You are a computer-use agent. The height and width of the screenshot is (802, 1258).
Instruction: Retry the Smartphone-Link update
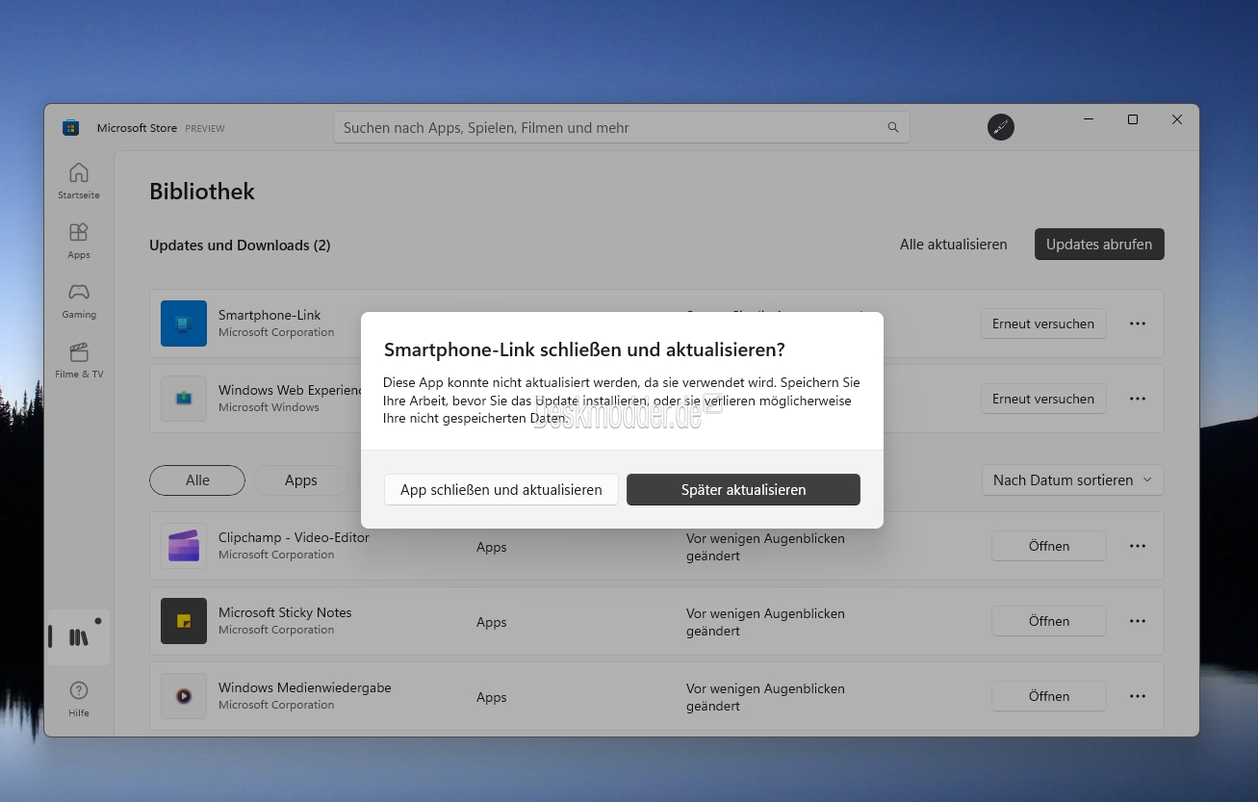point(1043,323)
